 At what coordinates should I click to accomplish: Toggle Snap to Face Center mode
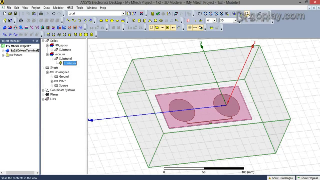[168, 27]
